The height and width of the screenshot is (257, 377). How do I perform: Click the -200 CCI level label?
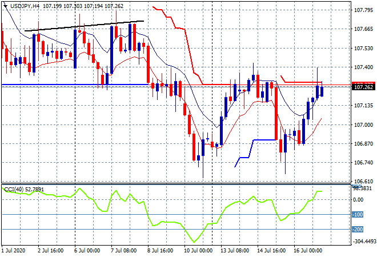[x=358, y=230]
